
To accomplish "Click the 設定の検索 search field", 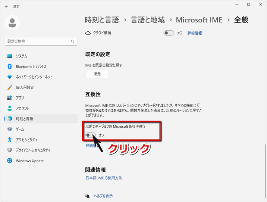I will click(x=41, y=41).
